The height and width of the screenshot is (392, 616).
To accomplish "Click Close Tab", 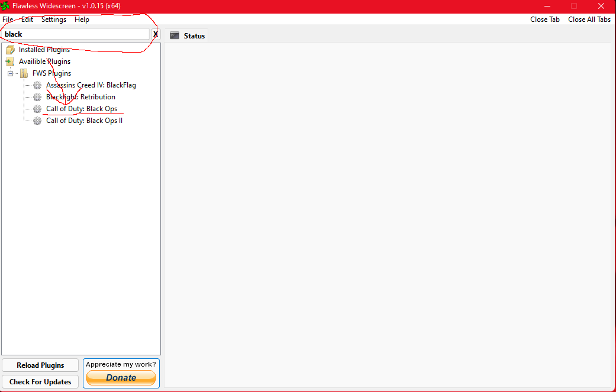I will [x=545, y=20].
